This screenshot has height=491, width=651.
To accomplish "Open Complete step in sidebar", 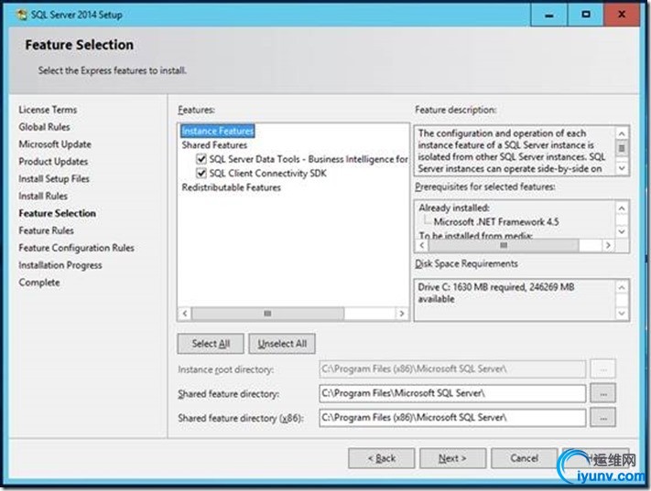I will pos(39,283).
